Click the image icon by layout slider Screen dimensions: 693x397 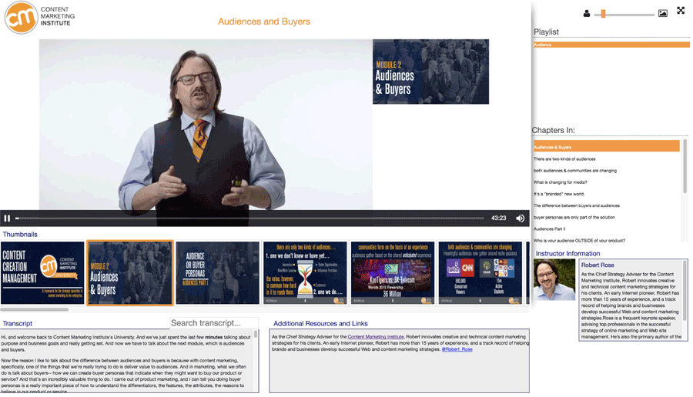pos(663,13)
